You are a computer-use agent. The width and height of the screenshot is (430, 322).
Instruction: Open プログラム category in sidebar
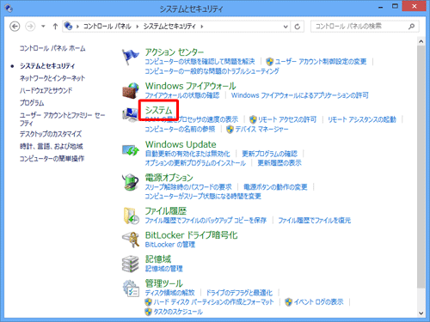[x=32, y=103]
